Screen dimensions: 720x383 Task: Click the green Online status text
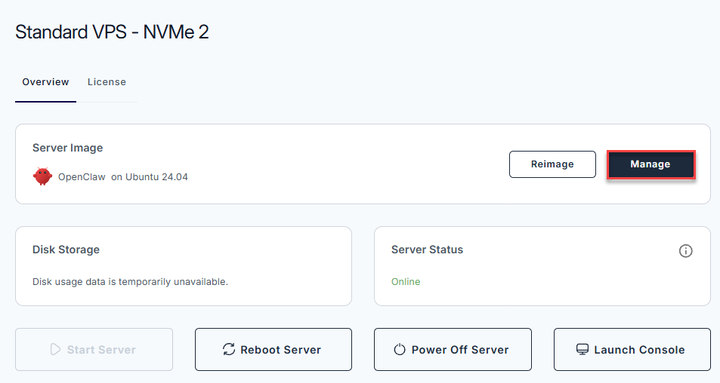pyautogui.click(x=406, y=282)
